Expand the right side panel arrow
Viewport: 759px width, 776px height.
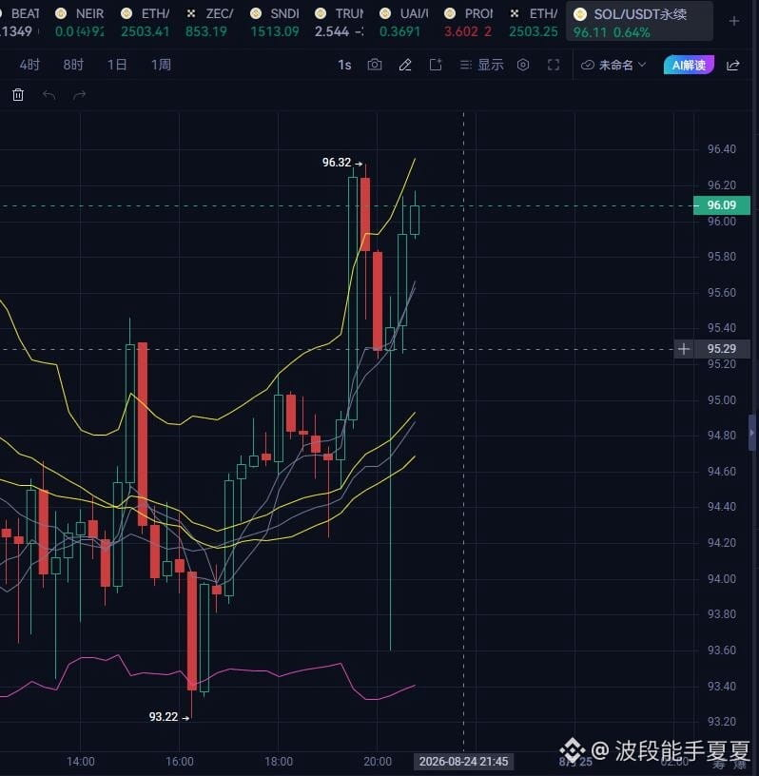(752, 433)
